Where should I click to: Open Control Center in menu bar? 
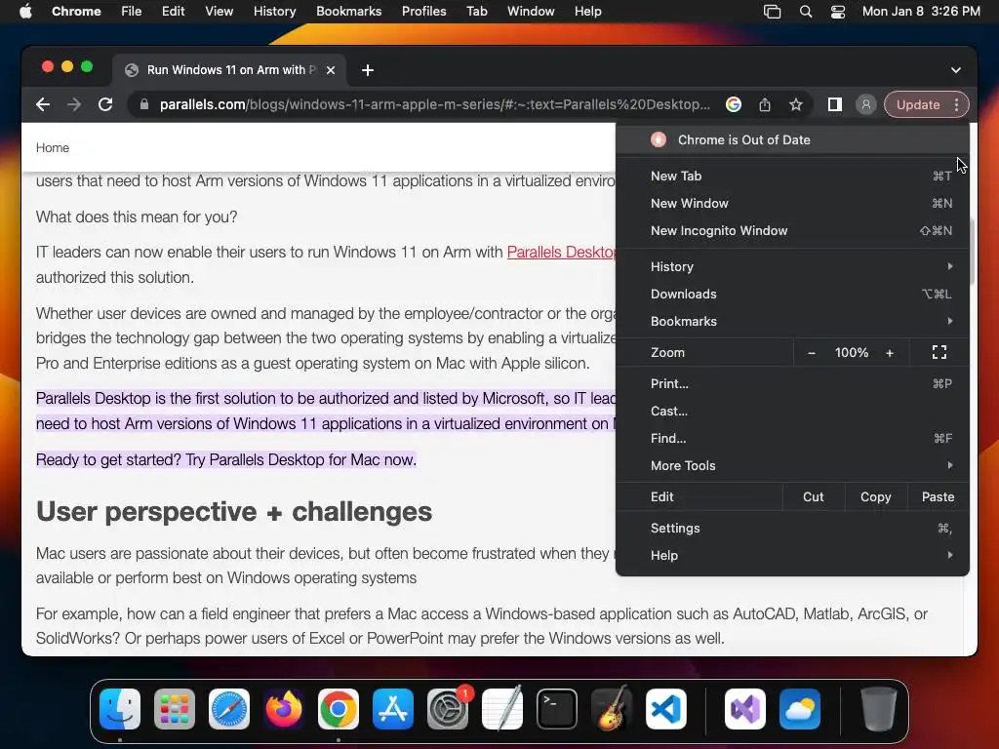tap(838, 12)
